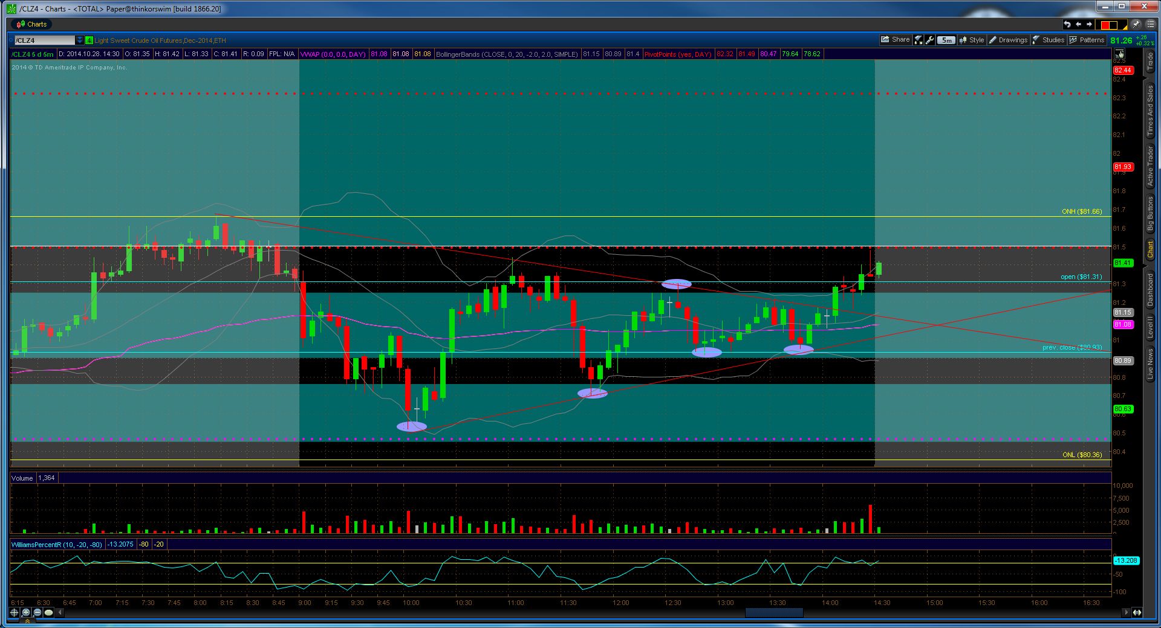Open the Live News sidebar tab
The image size is (1161, 628).
(x=1150, y=364)
